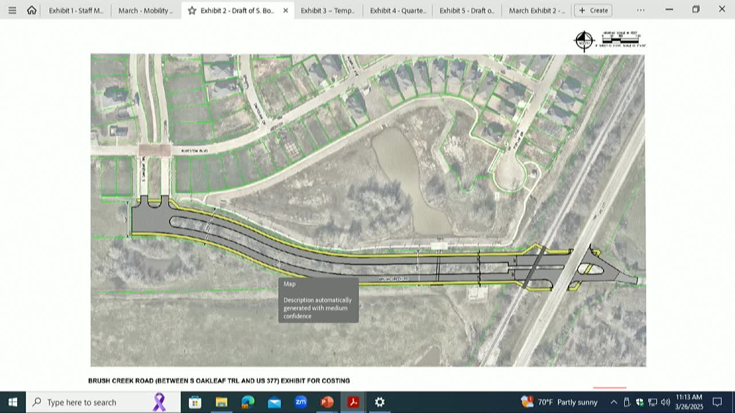The width and height of the screenshot is (735, 413).
Task: Open Windows Settings from the taskbar
Action: (x=380, y=402)
